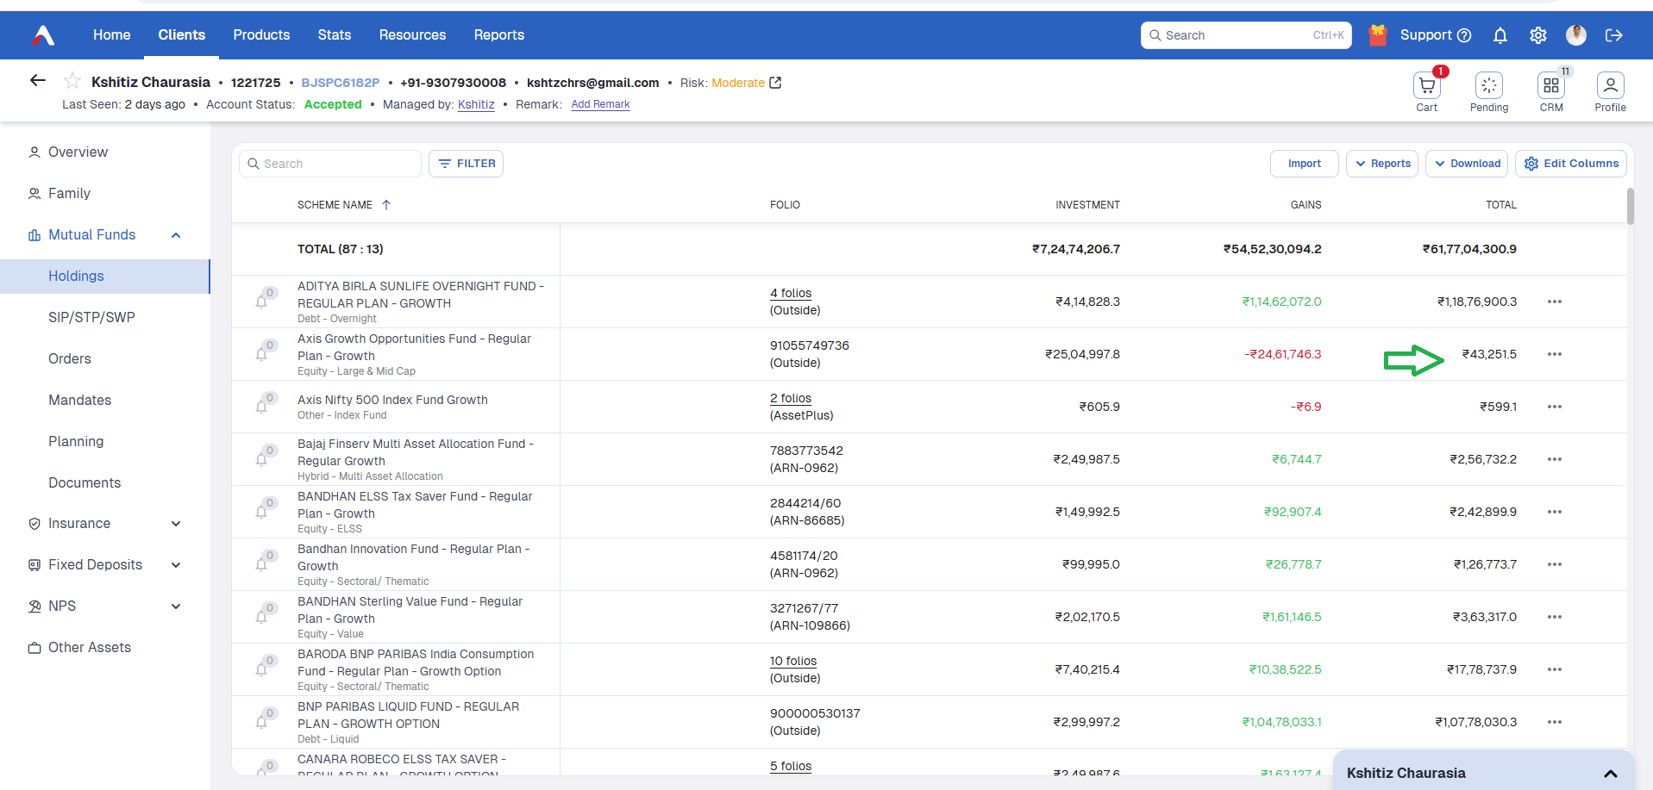The width and height of the screenshot is (1653, 790).
Task: Click the AssetPlus logo icon
Action: (43, 35)
